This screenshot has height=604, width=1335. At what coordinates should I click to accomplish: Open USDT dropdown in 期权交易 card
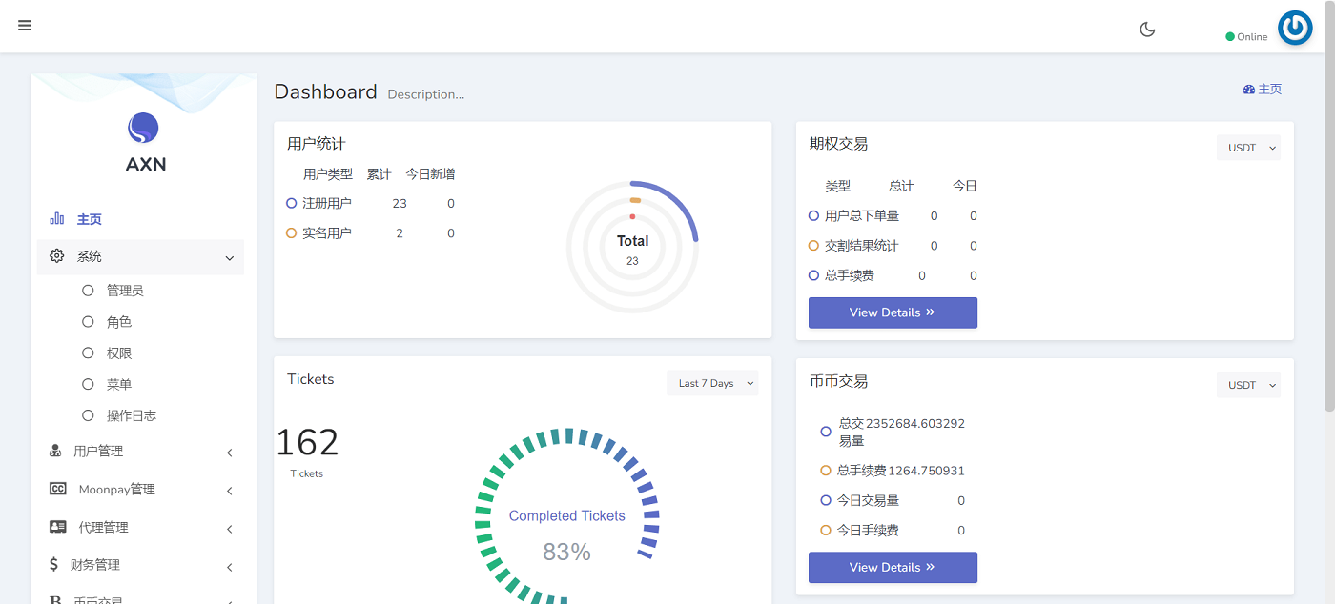pos(1248,148)
